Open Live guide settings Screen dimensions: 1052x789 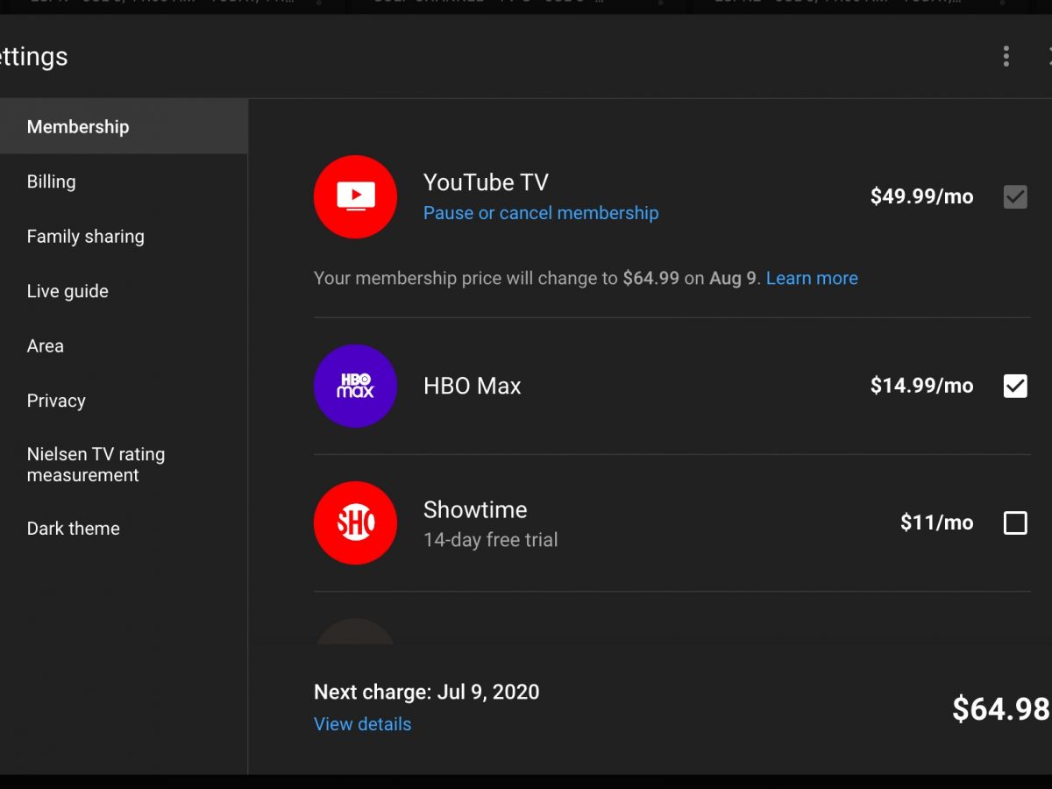pyautogui.click(x=68, y=291)
